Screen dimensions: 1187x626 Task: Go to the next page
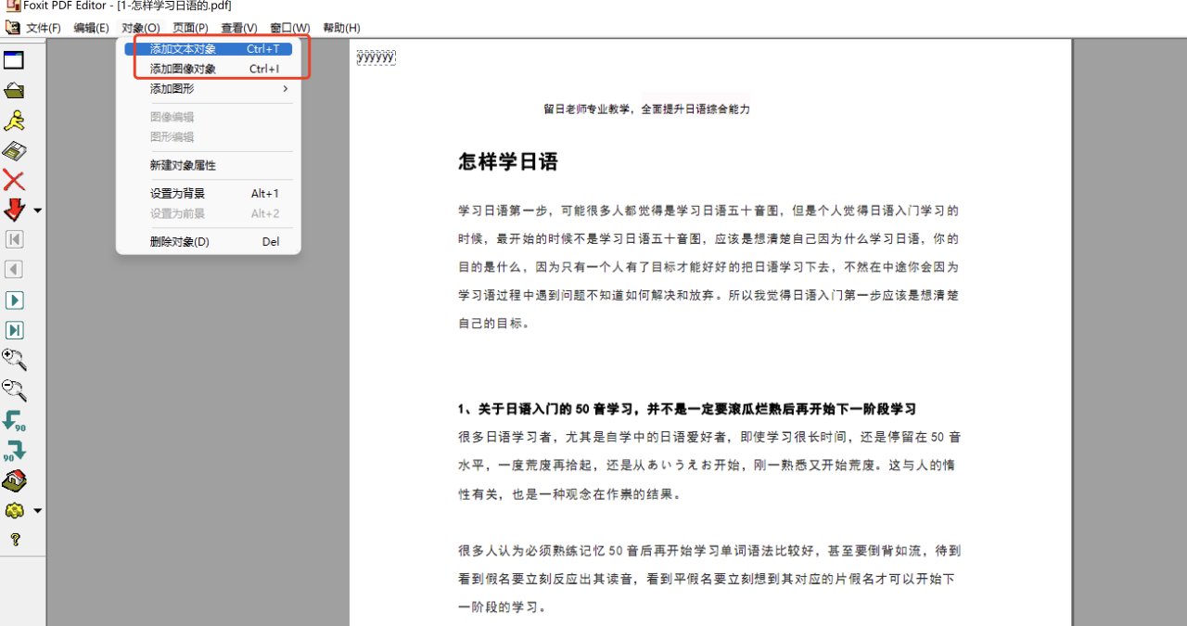(13, 300)
